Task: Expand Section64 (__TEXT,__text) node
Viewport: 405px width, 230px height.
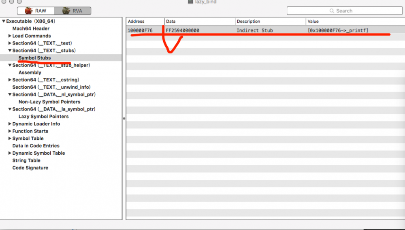Action: [x=10, y=43]
